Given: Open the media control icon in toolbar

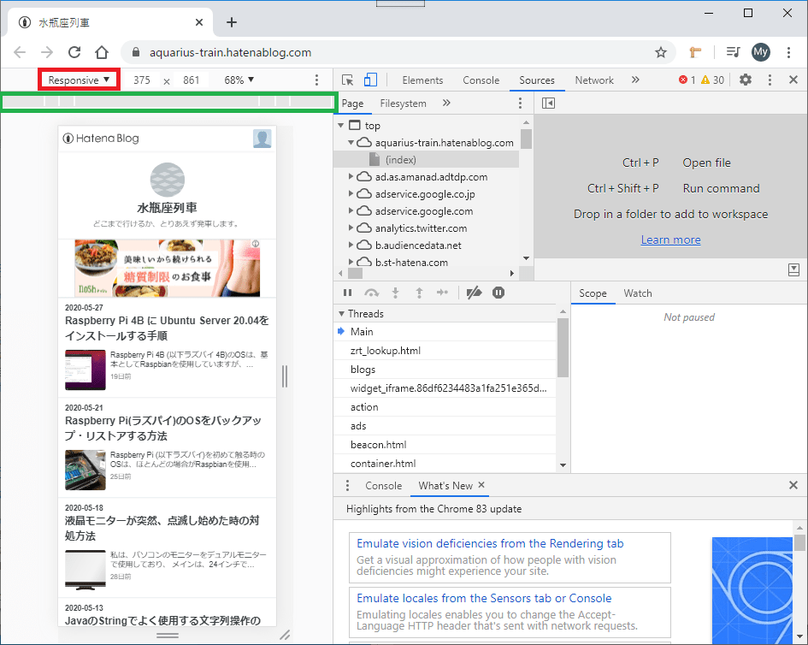Looking at the screenshot, I should [x=733, y=51].
